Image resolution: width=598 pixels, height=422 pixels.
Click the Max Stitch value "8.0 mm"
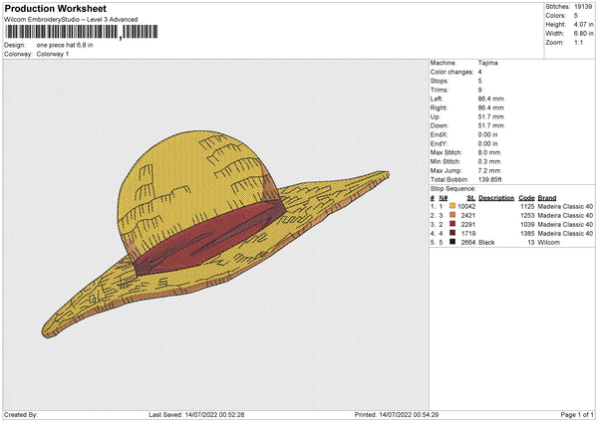point(489,152)
